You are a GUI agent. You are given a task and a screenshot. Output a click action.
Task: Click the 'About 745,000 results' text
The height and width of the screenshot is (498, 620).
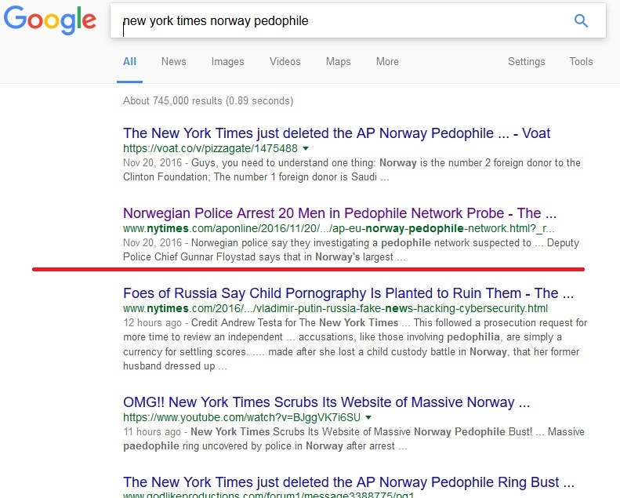(x=208, y=101)
